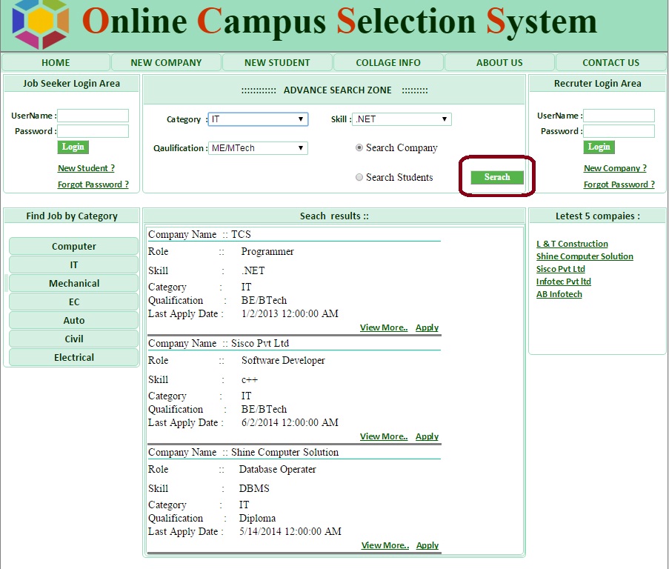Click Login in the Job Seeker area

(x=73, y=147)
